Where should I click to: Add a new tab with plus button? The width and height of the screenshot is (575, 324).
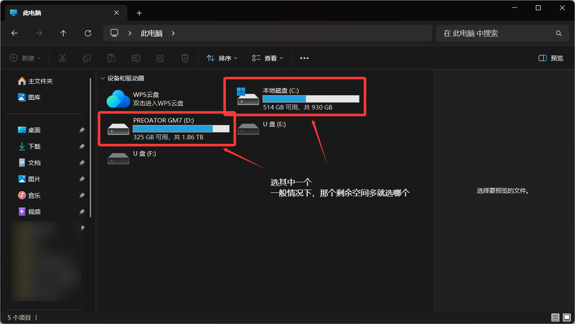[139, 13]
